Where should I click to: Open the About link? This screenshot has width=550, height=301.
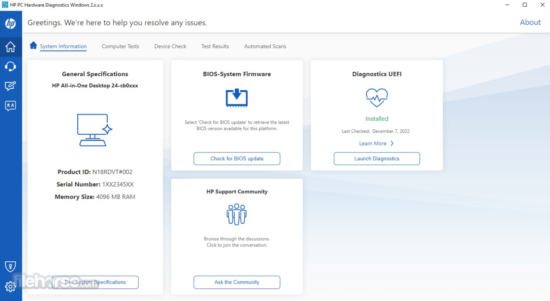click(530, 22)
